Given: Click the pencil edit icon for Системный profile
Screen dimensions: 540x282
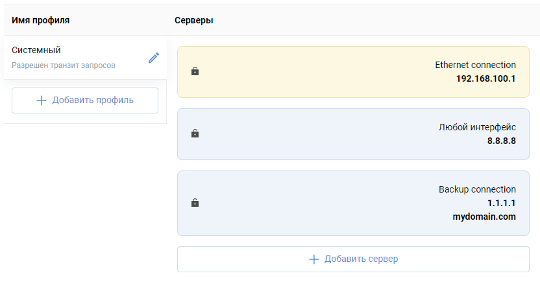Looking at the screenshot, I should (x=154, y=58).
